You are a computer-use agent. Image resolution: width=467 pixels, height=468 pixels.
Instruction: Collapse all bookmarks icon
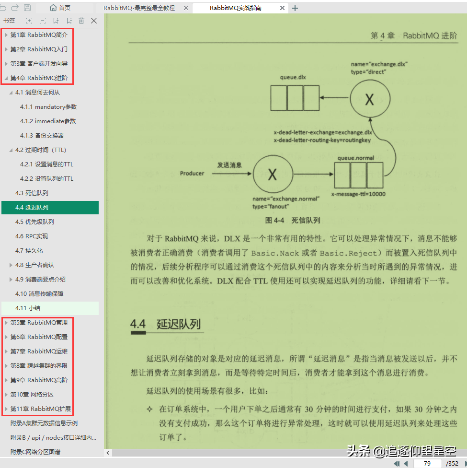(43, 21)
